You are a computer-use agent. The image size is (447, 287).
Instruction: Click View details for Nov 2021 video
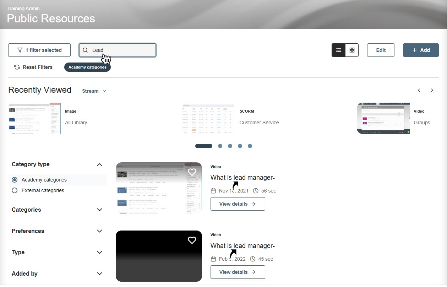pos(238,204)
